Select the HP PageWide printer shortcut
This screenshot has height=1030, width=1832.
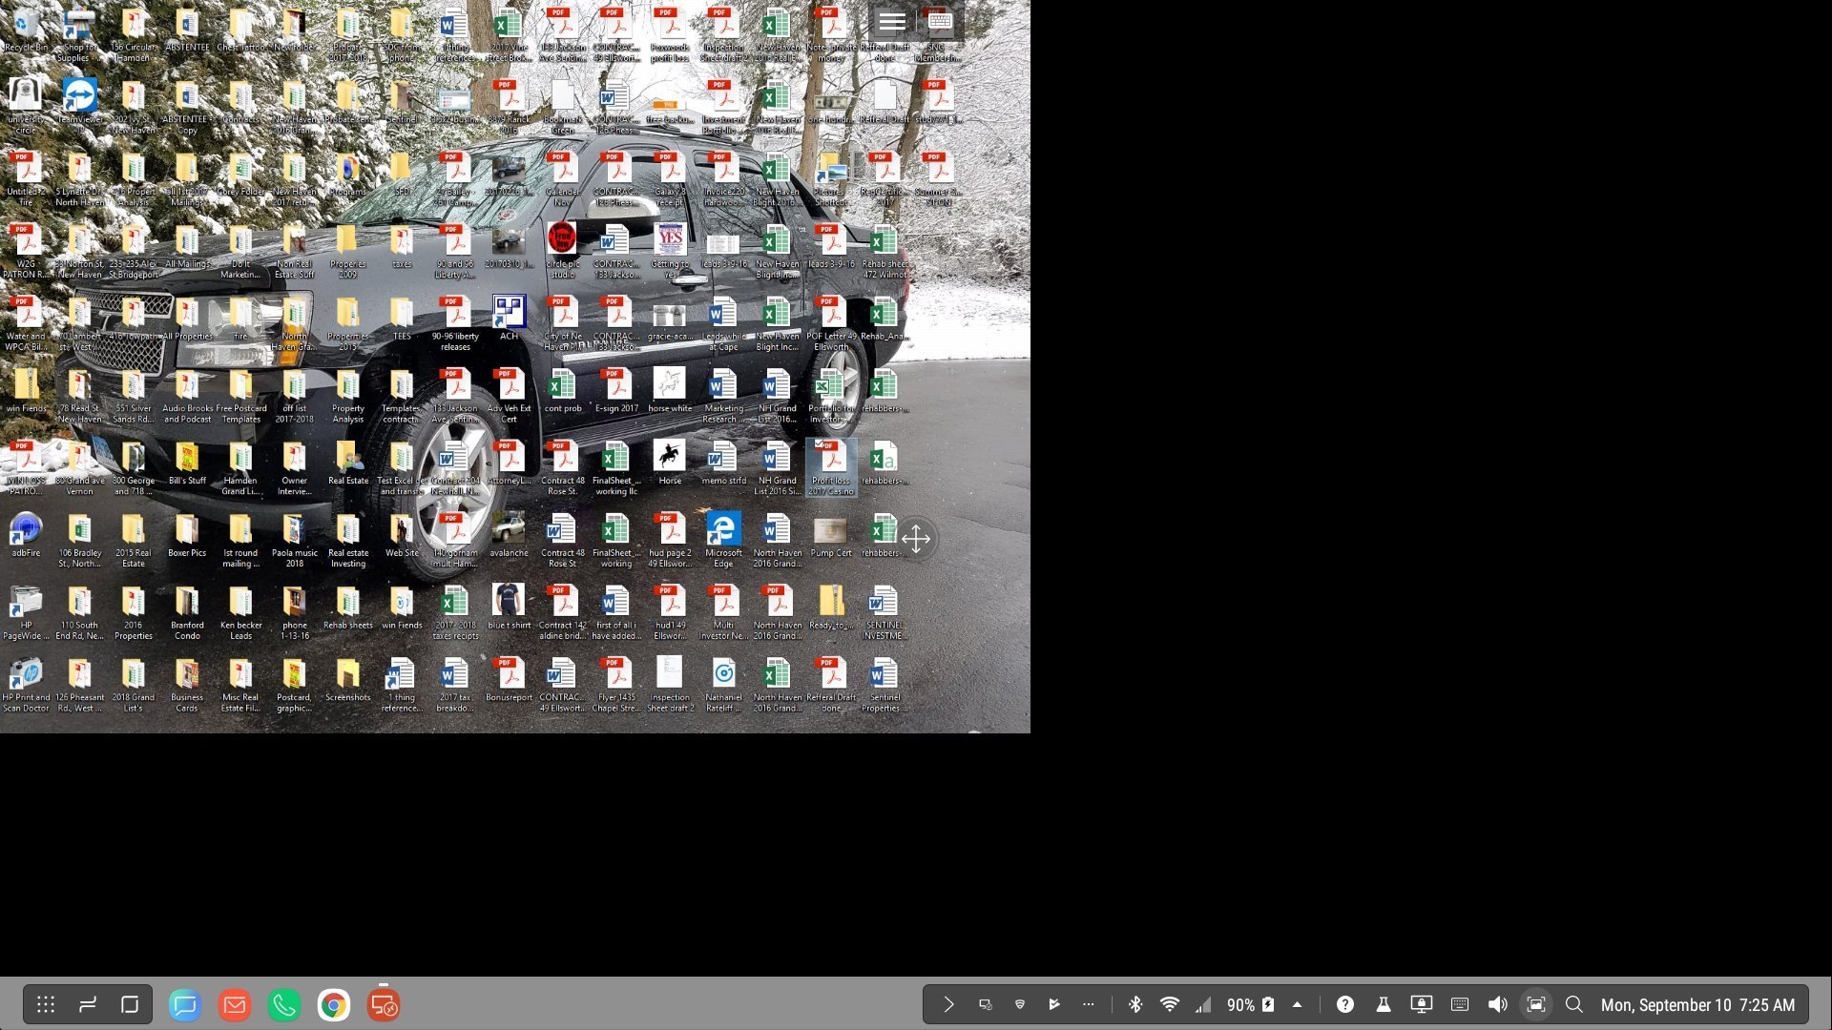click(x=26, y=611)
